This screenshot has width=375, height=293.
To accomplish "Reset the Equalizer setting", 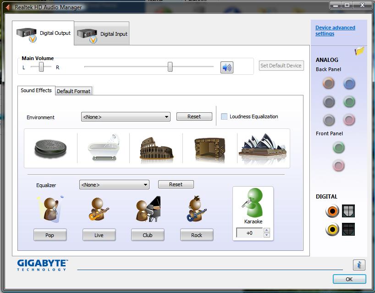I will [176, 184].
